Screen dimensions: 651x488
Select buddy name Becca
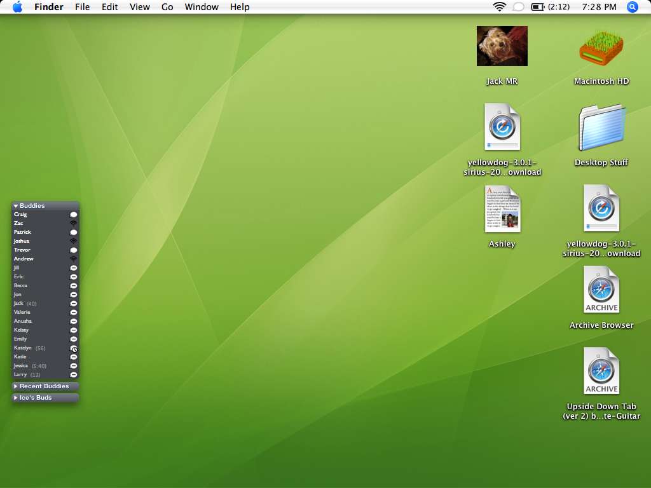pyautogui.click(x=20, y=285)
